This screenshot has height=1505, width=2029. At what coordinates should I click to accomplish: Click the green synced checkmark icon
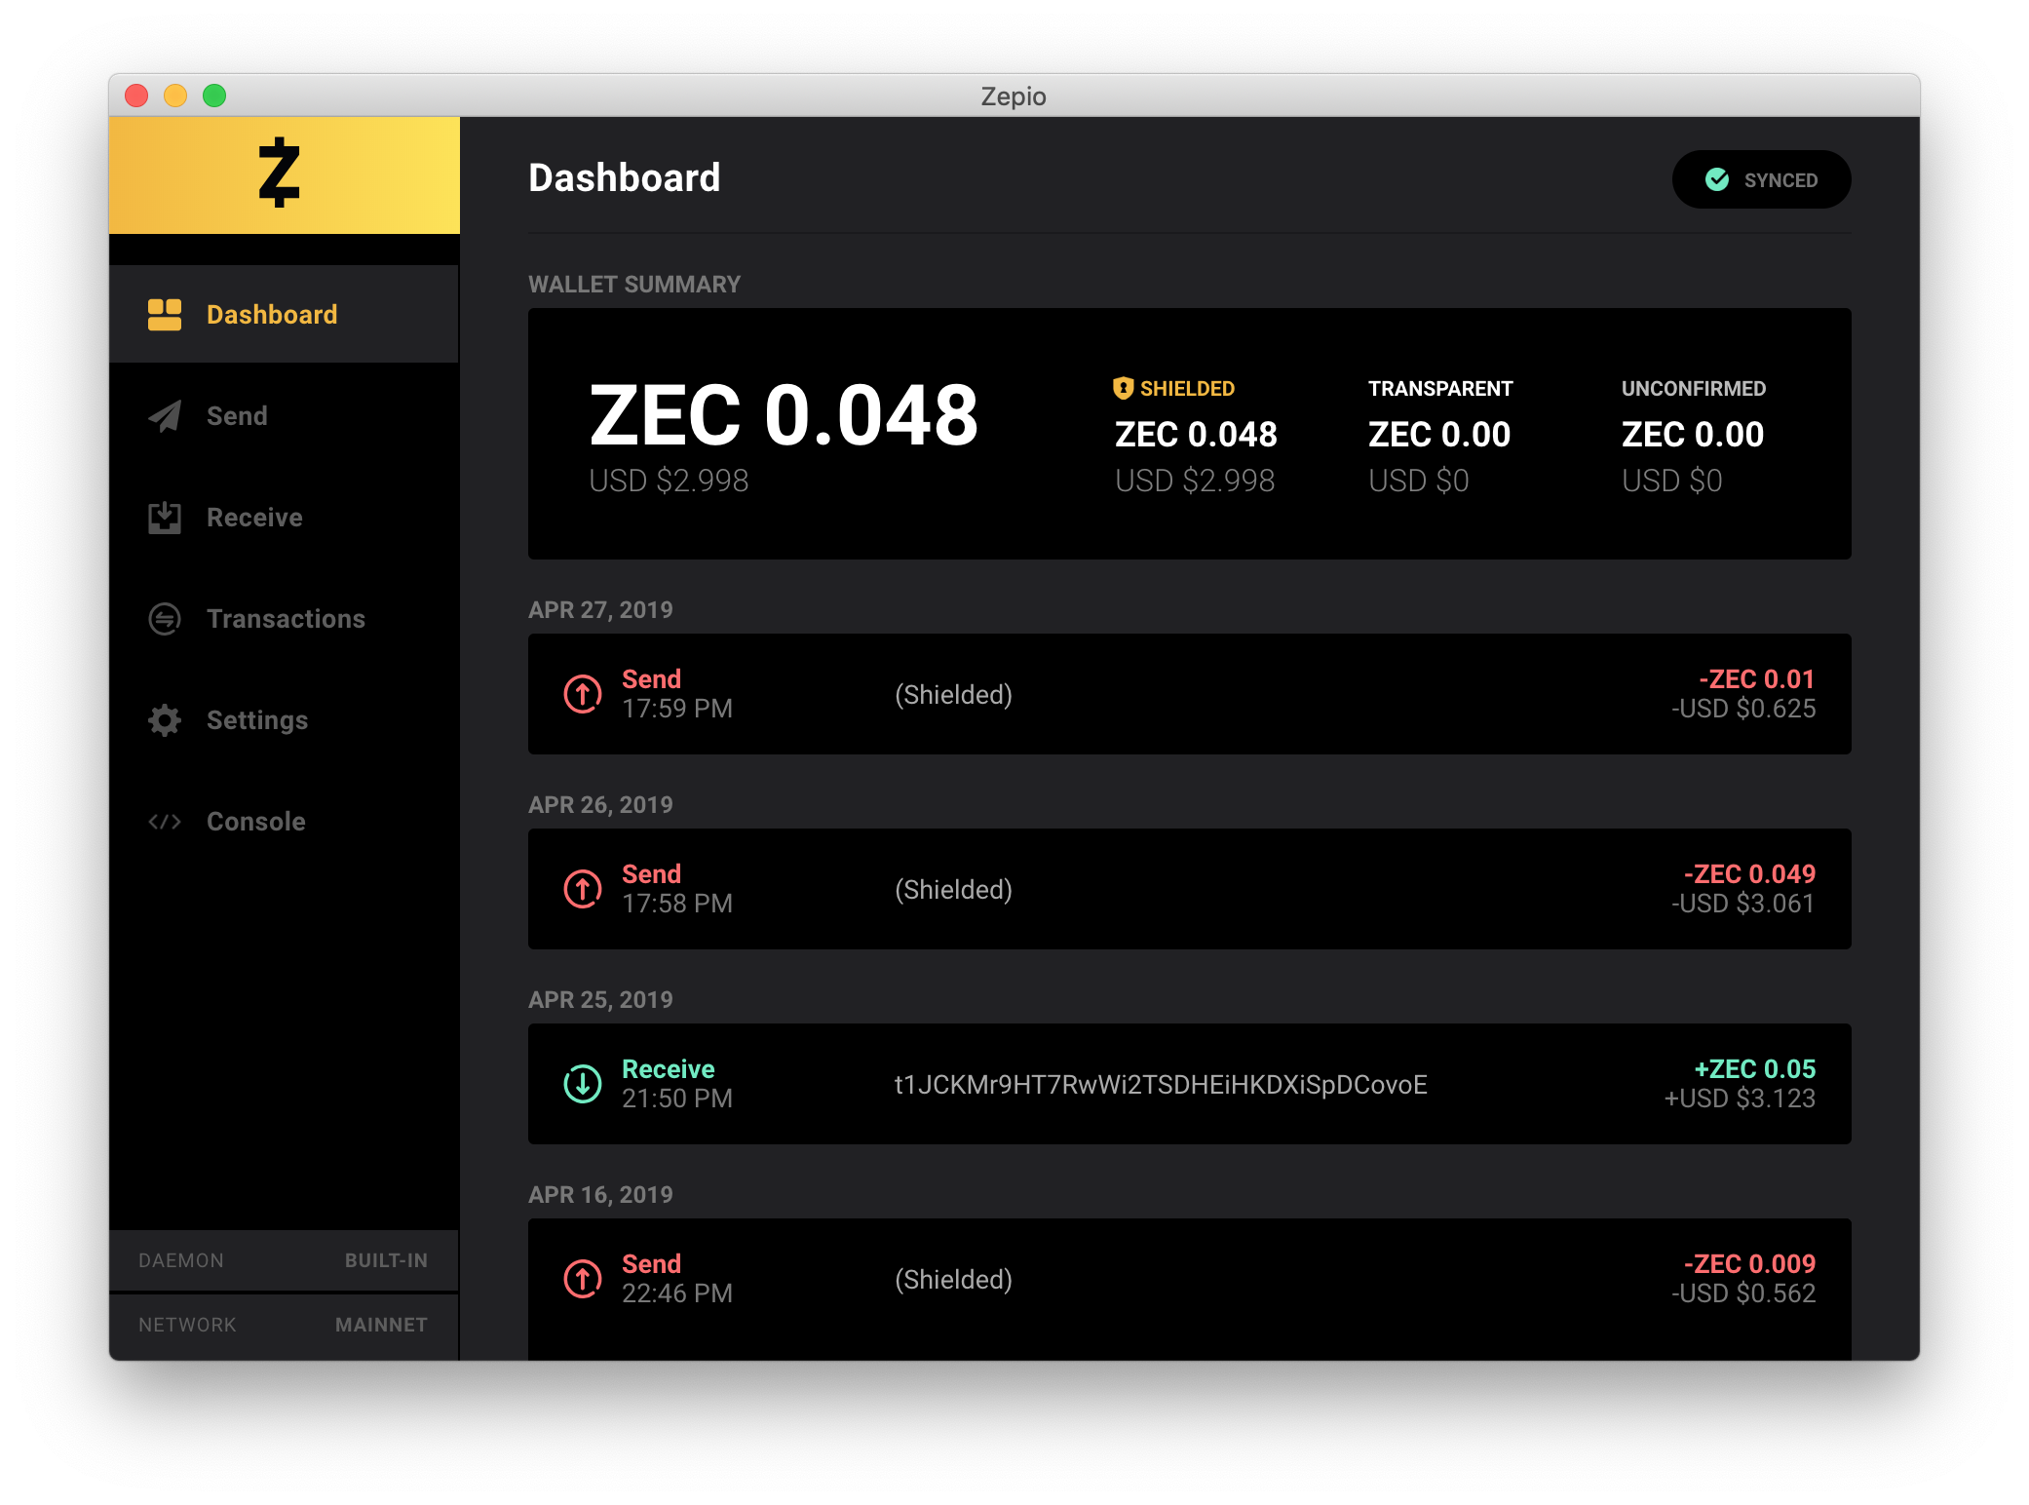click(x=1717, y=179)
